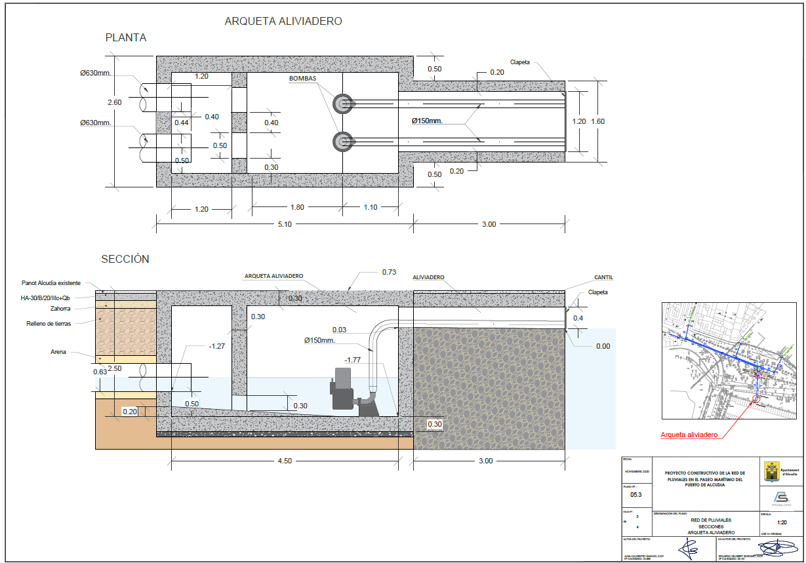Image resolution: width=806 pixels, height=563 pixels.
Task: Select the upper pump symbol in plan view
Action: tap(343, 102)
